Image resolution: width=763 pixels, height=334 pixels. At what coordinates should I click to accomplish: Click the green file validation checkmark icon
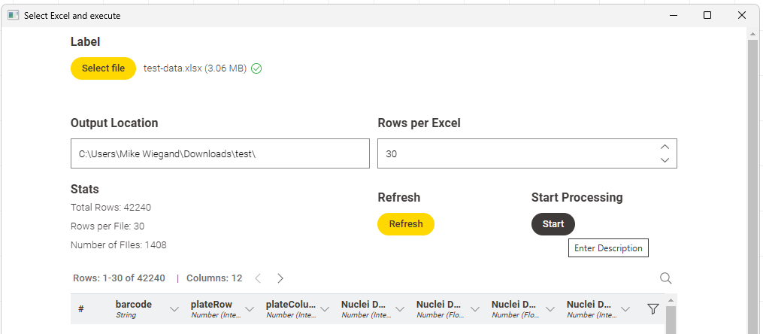pos(256,68)
